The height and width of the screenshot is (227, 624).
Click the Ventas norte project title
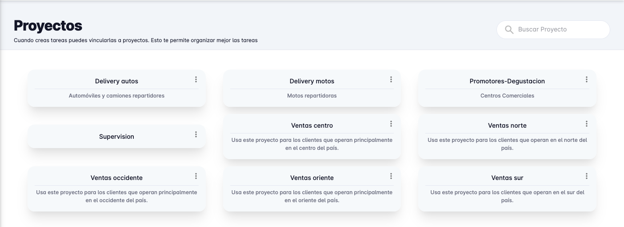tap(507, 125)
